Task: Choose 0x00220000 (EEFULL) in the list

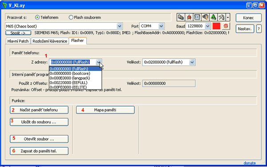Action: click(x=76, y=83)
